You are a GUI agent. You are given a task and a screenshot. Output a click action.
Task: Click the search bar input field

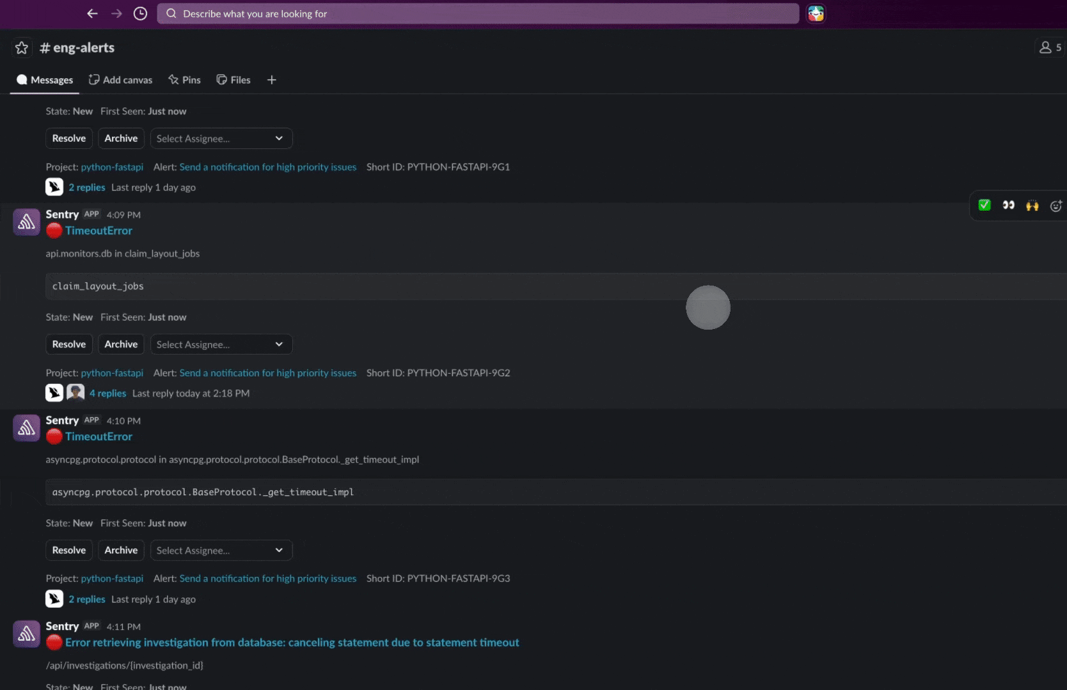(x=478, y=13)
